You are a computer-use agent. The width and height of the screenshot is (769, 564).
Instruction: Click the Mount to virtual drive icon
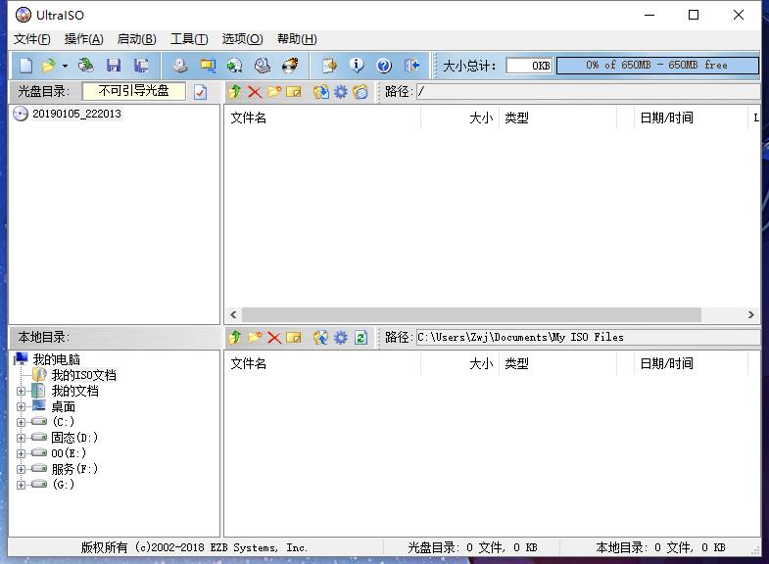tap(263, 66)
